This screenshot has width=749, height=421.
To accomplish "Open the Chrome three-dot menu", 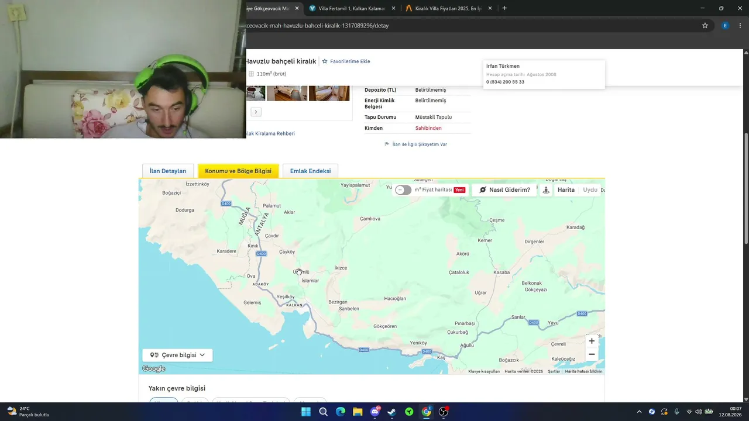I will pos(740,25).
